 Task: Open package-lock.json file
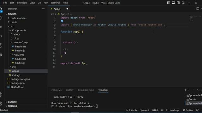pyautogui.click(x=20, y=79)
